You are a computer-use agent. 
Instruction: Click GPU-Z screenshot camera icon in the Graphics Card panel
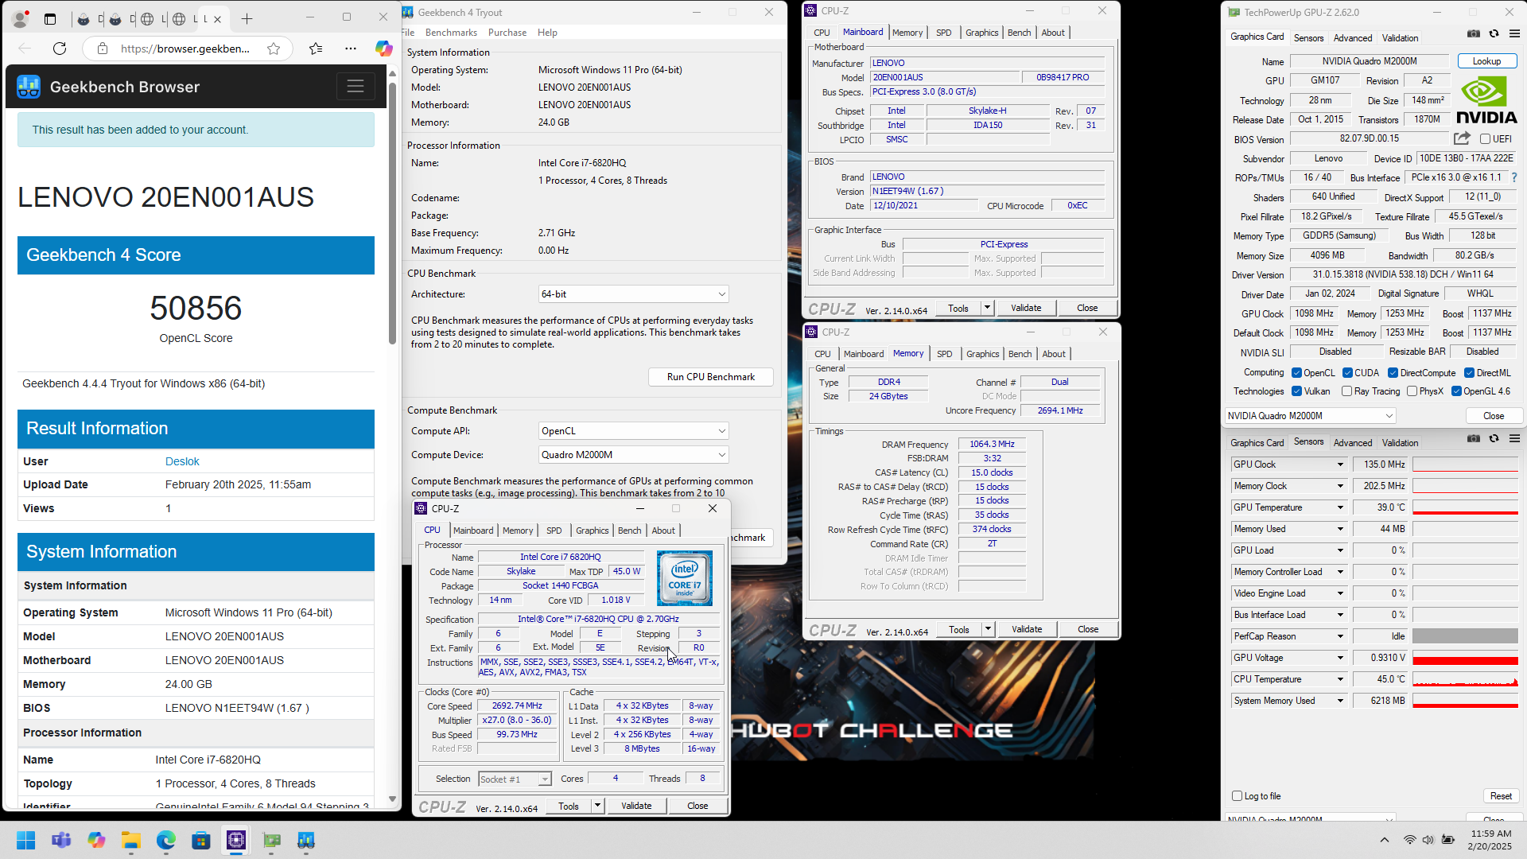[1474, 34]
